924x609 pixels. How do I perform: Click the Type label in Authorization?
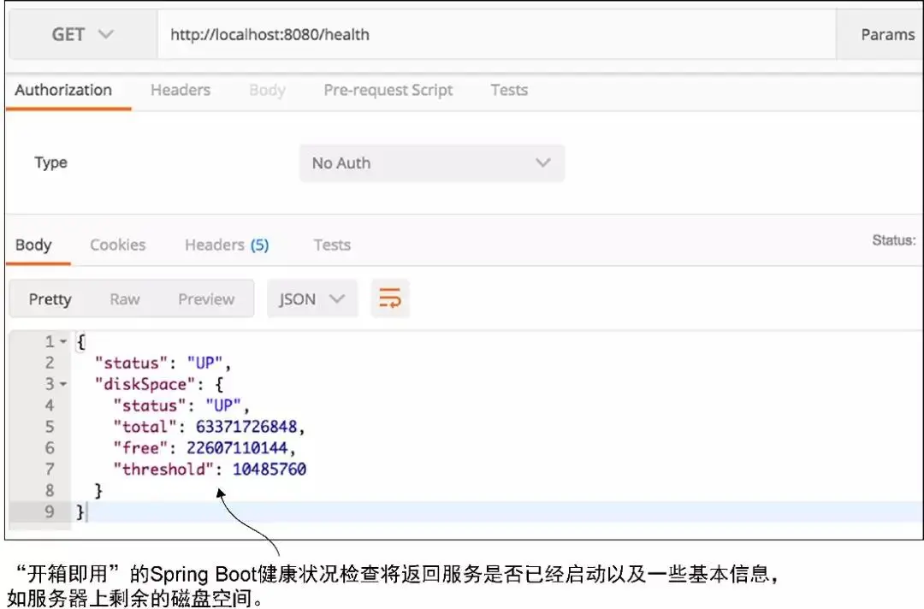[50, 163]
